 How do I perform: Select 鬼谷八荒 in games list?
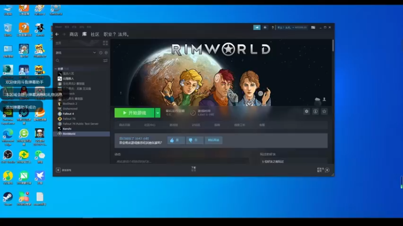(x=69, y=73)
